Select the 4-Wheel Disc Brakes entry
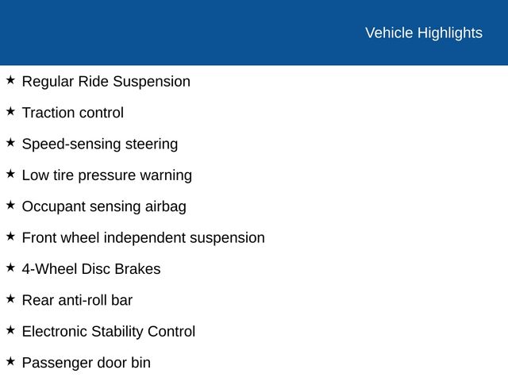This screenshot has width=508, height=381. [91, 269]
